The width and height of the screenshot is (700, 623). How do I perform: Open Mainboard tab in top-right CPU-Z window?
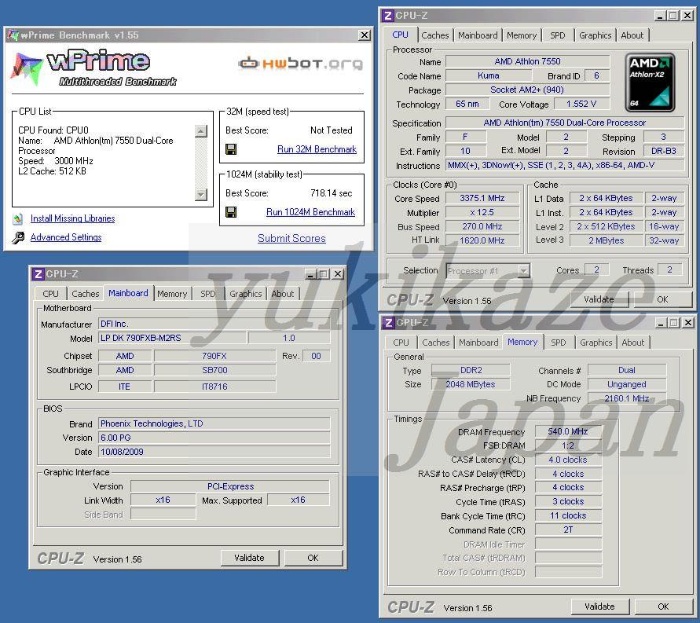pos(478,35)
